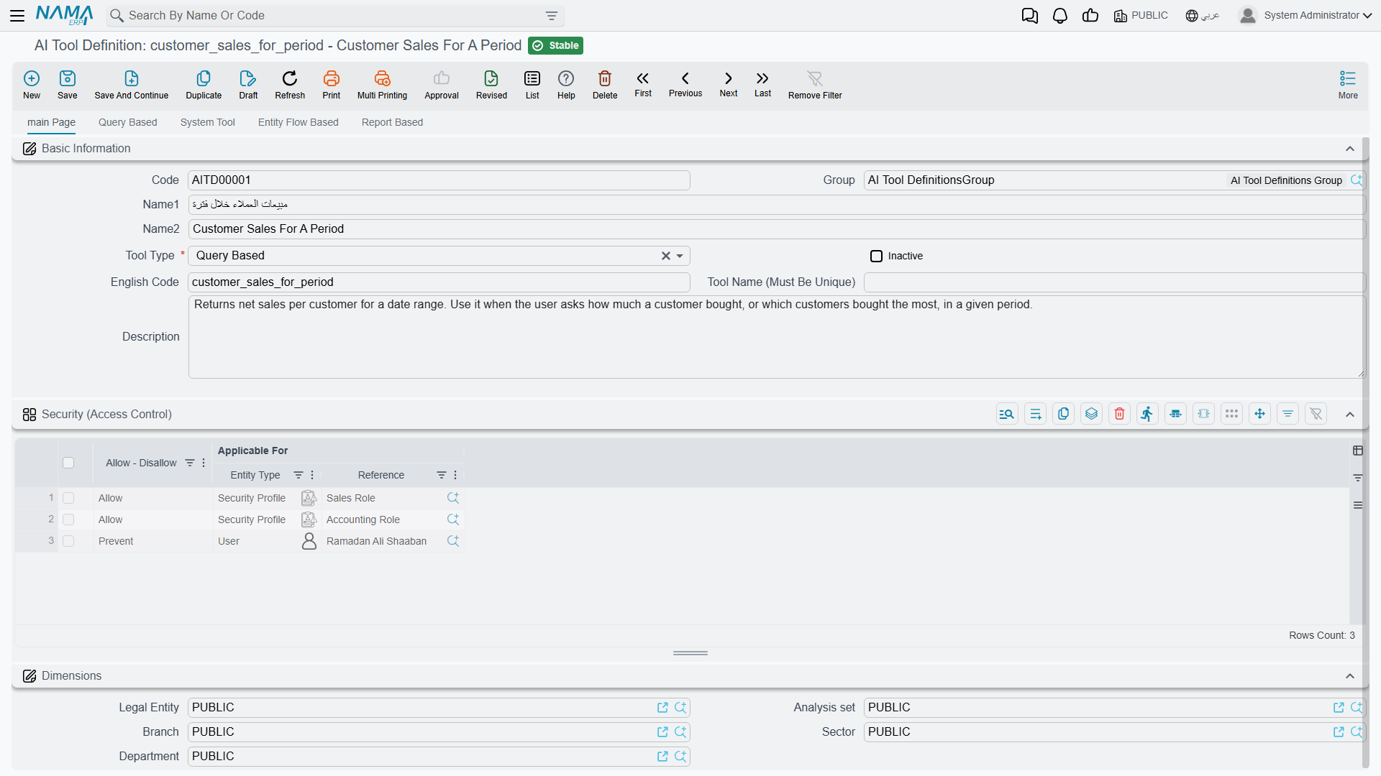Toggle the Inactive checkbox
The width and height of the screenshot is (1381, 776).
(x=876, y=256)
